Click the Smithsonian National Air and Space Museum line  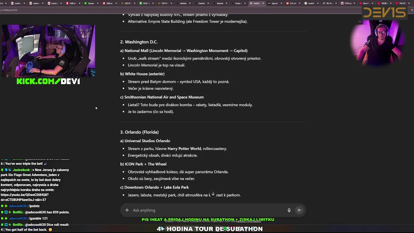(x=162, y=97)
